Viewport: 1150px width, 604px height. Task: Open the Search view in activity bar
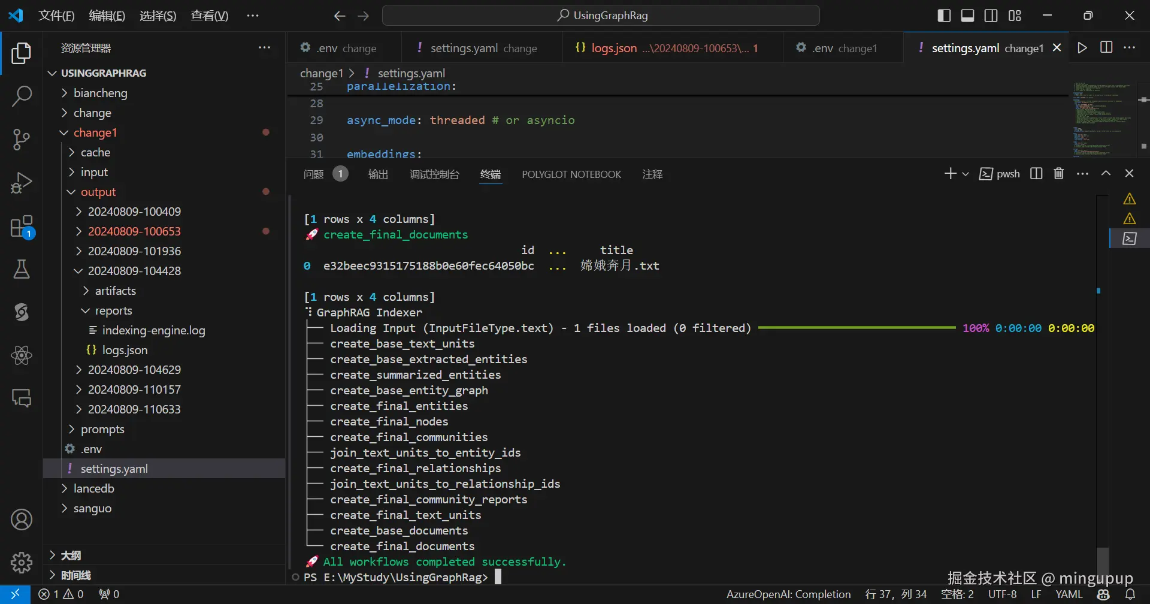click(x=22, y=96)
